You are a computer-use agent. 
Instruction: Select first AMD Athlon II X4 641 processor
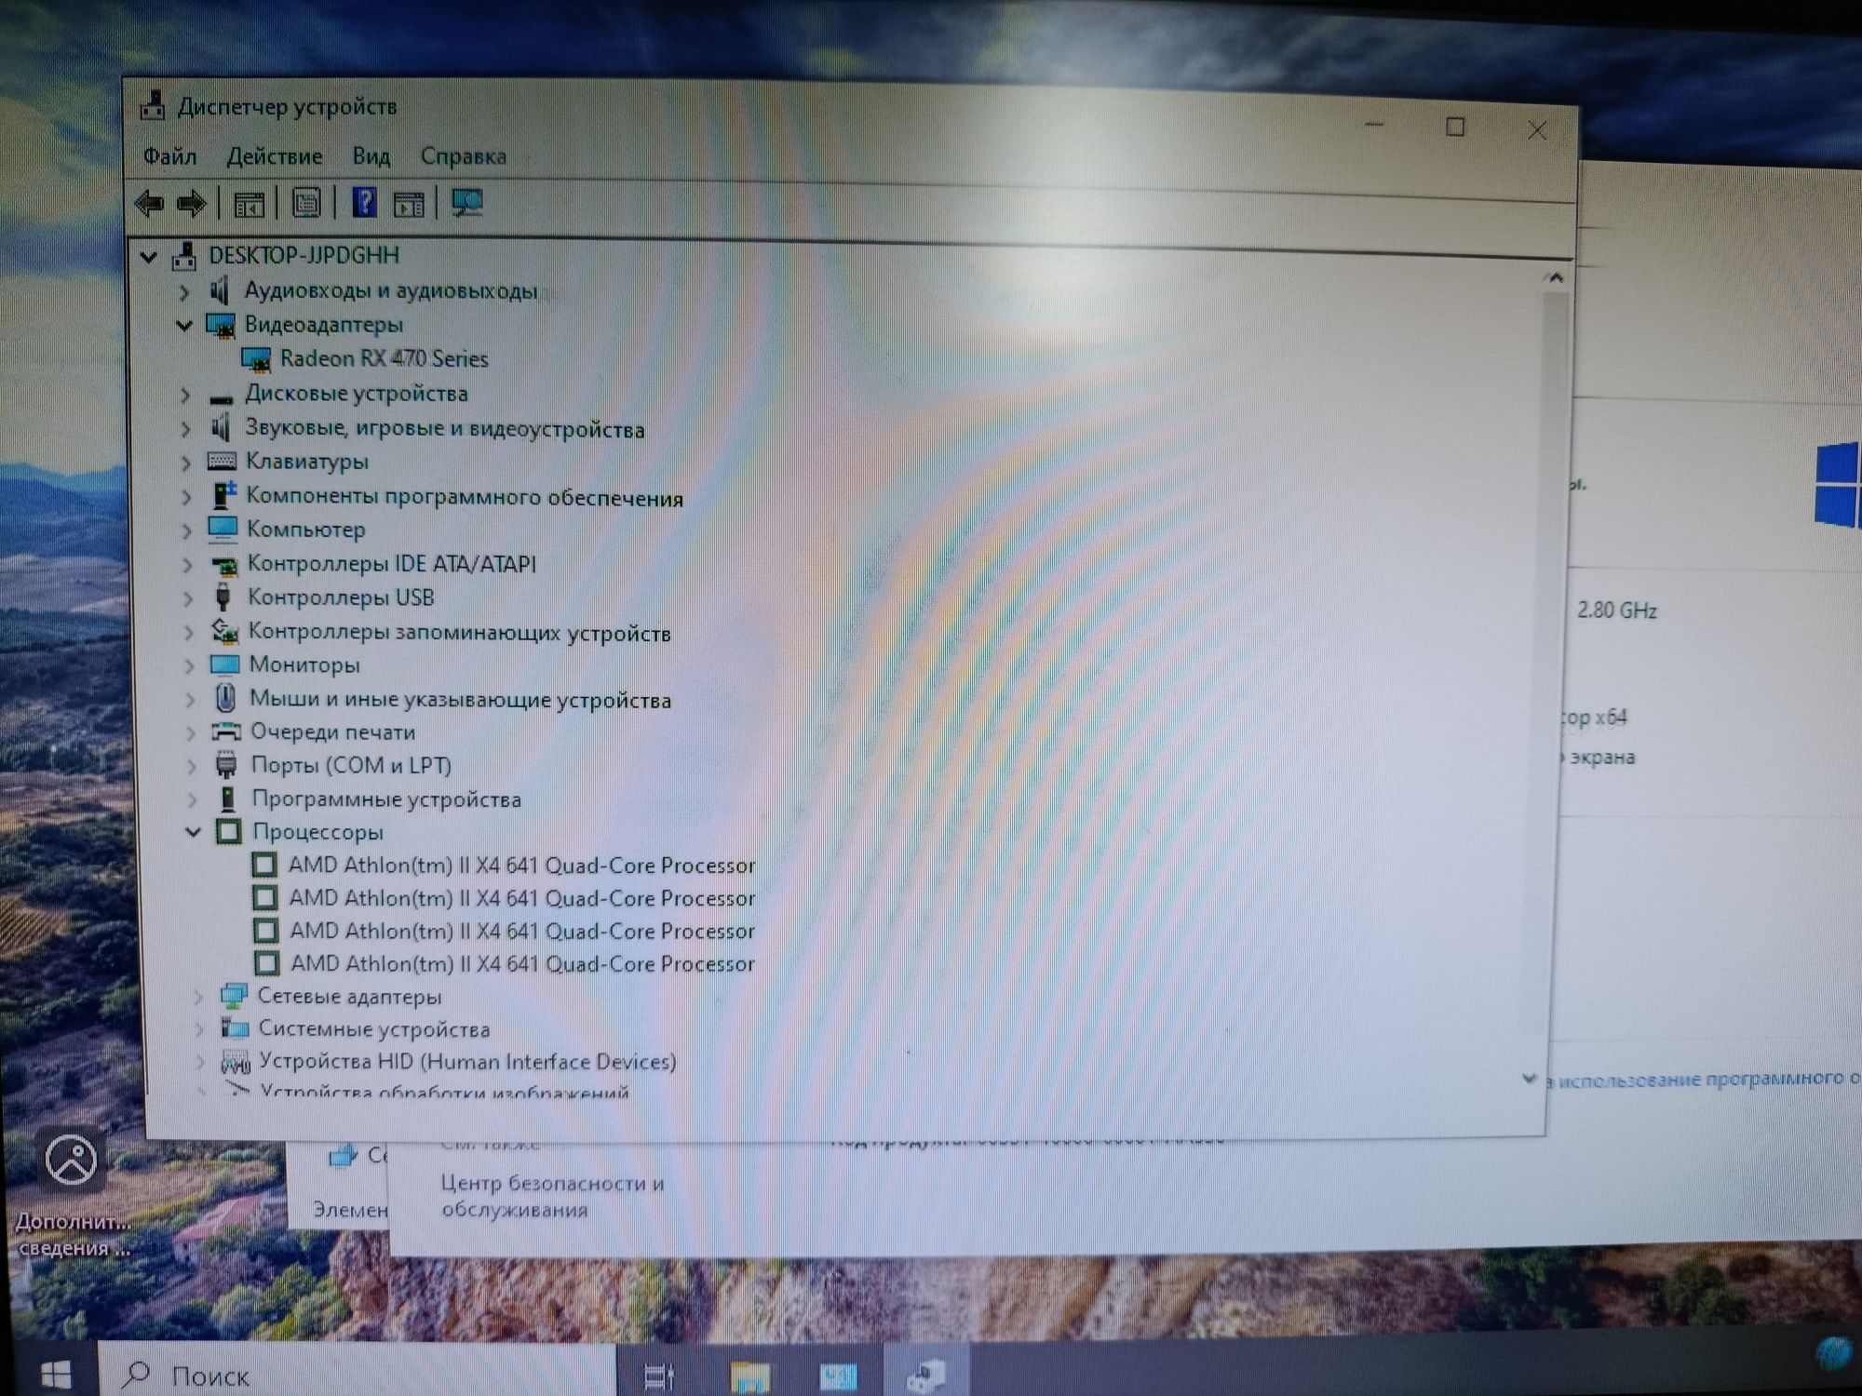(521, 866)
